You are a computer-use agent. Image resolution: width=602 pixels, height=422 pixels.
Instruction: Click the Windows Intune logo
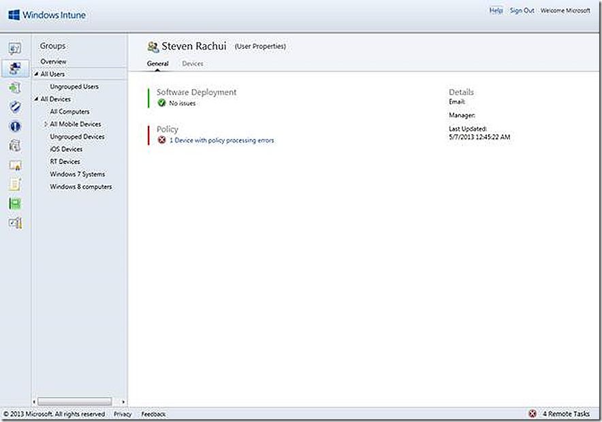coord(47,15)
